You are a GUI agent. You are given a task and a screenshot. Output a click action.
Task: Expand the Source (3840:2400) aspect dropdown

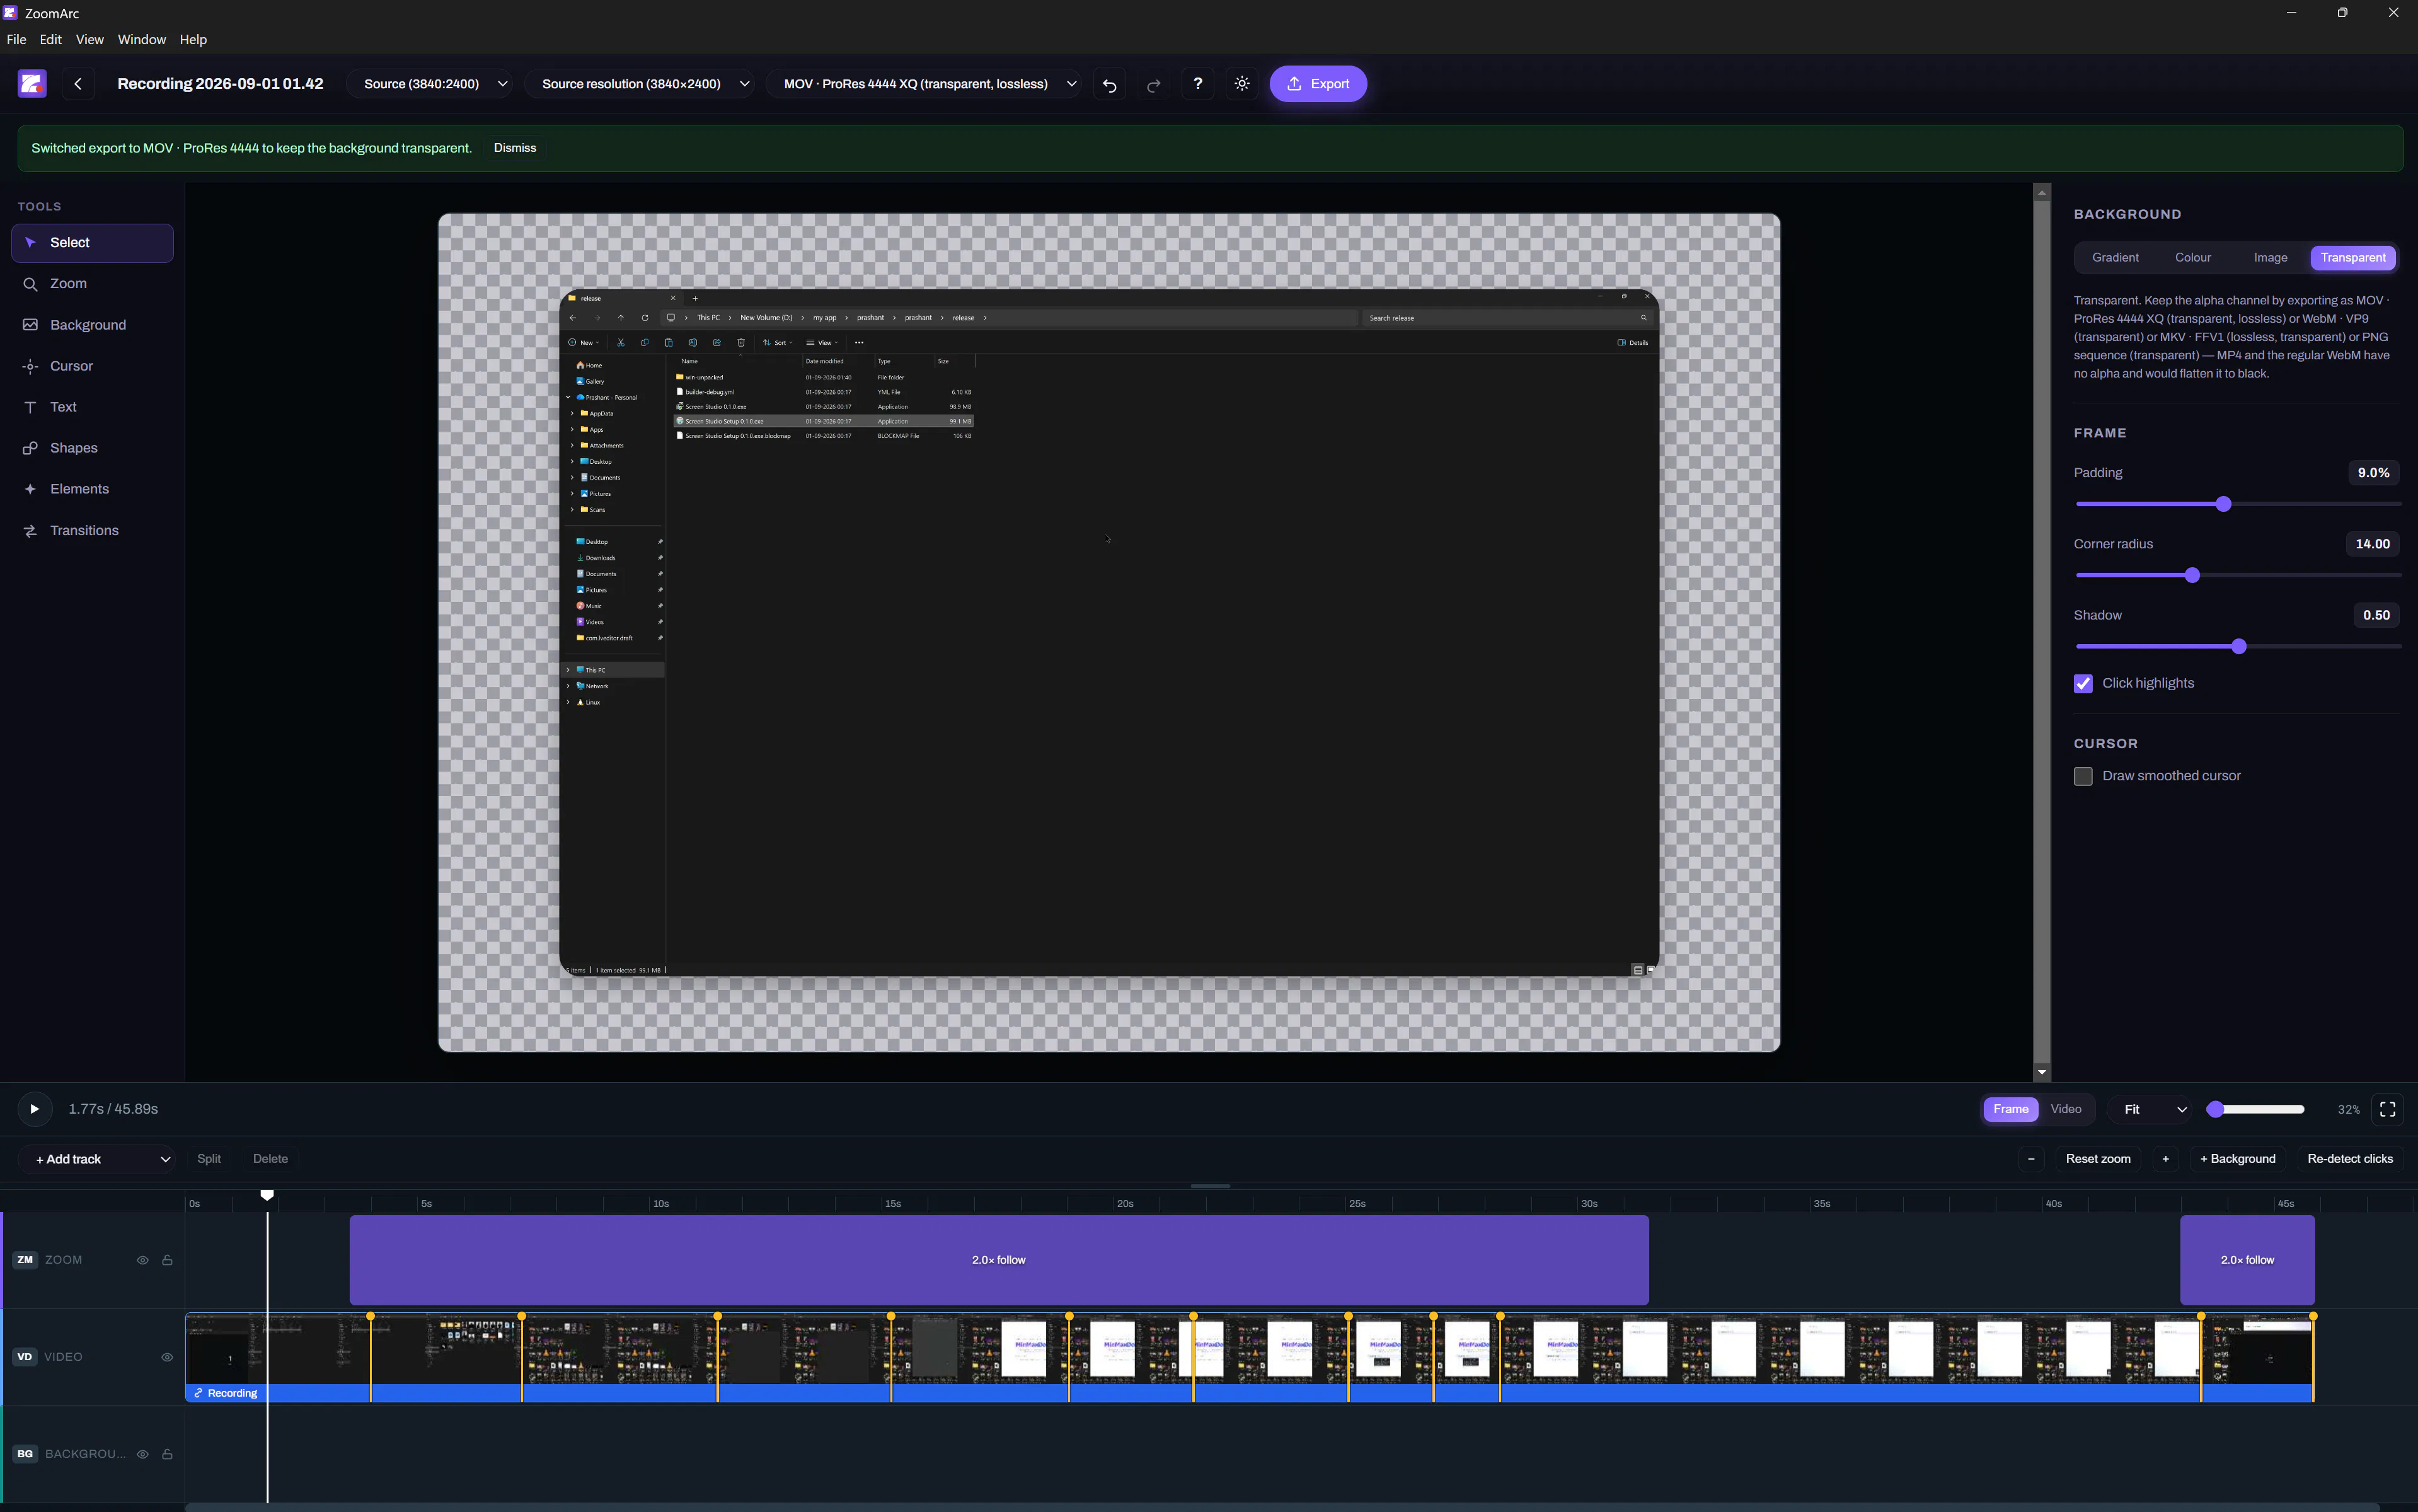[x=434, y=84]
